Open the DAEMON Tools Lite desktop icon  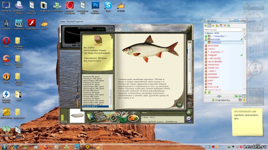point(6,97)
